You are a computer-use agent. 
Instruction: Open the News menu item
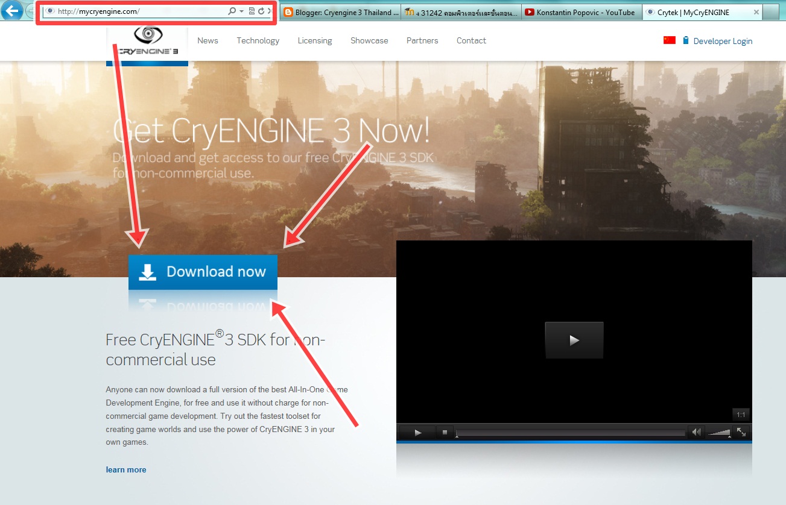pyautogui.click(x=208, y=40)
